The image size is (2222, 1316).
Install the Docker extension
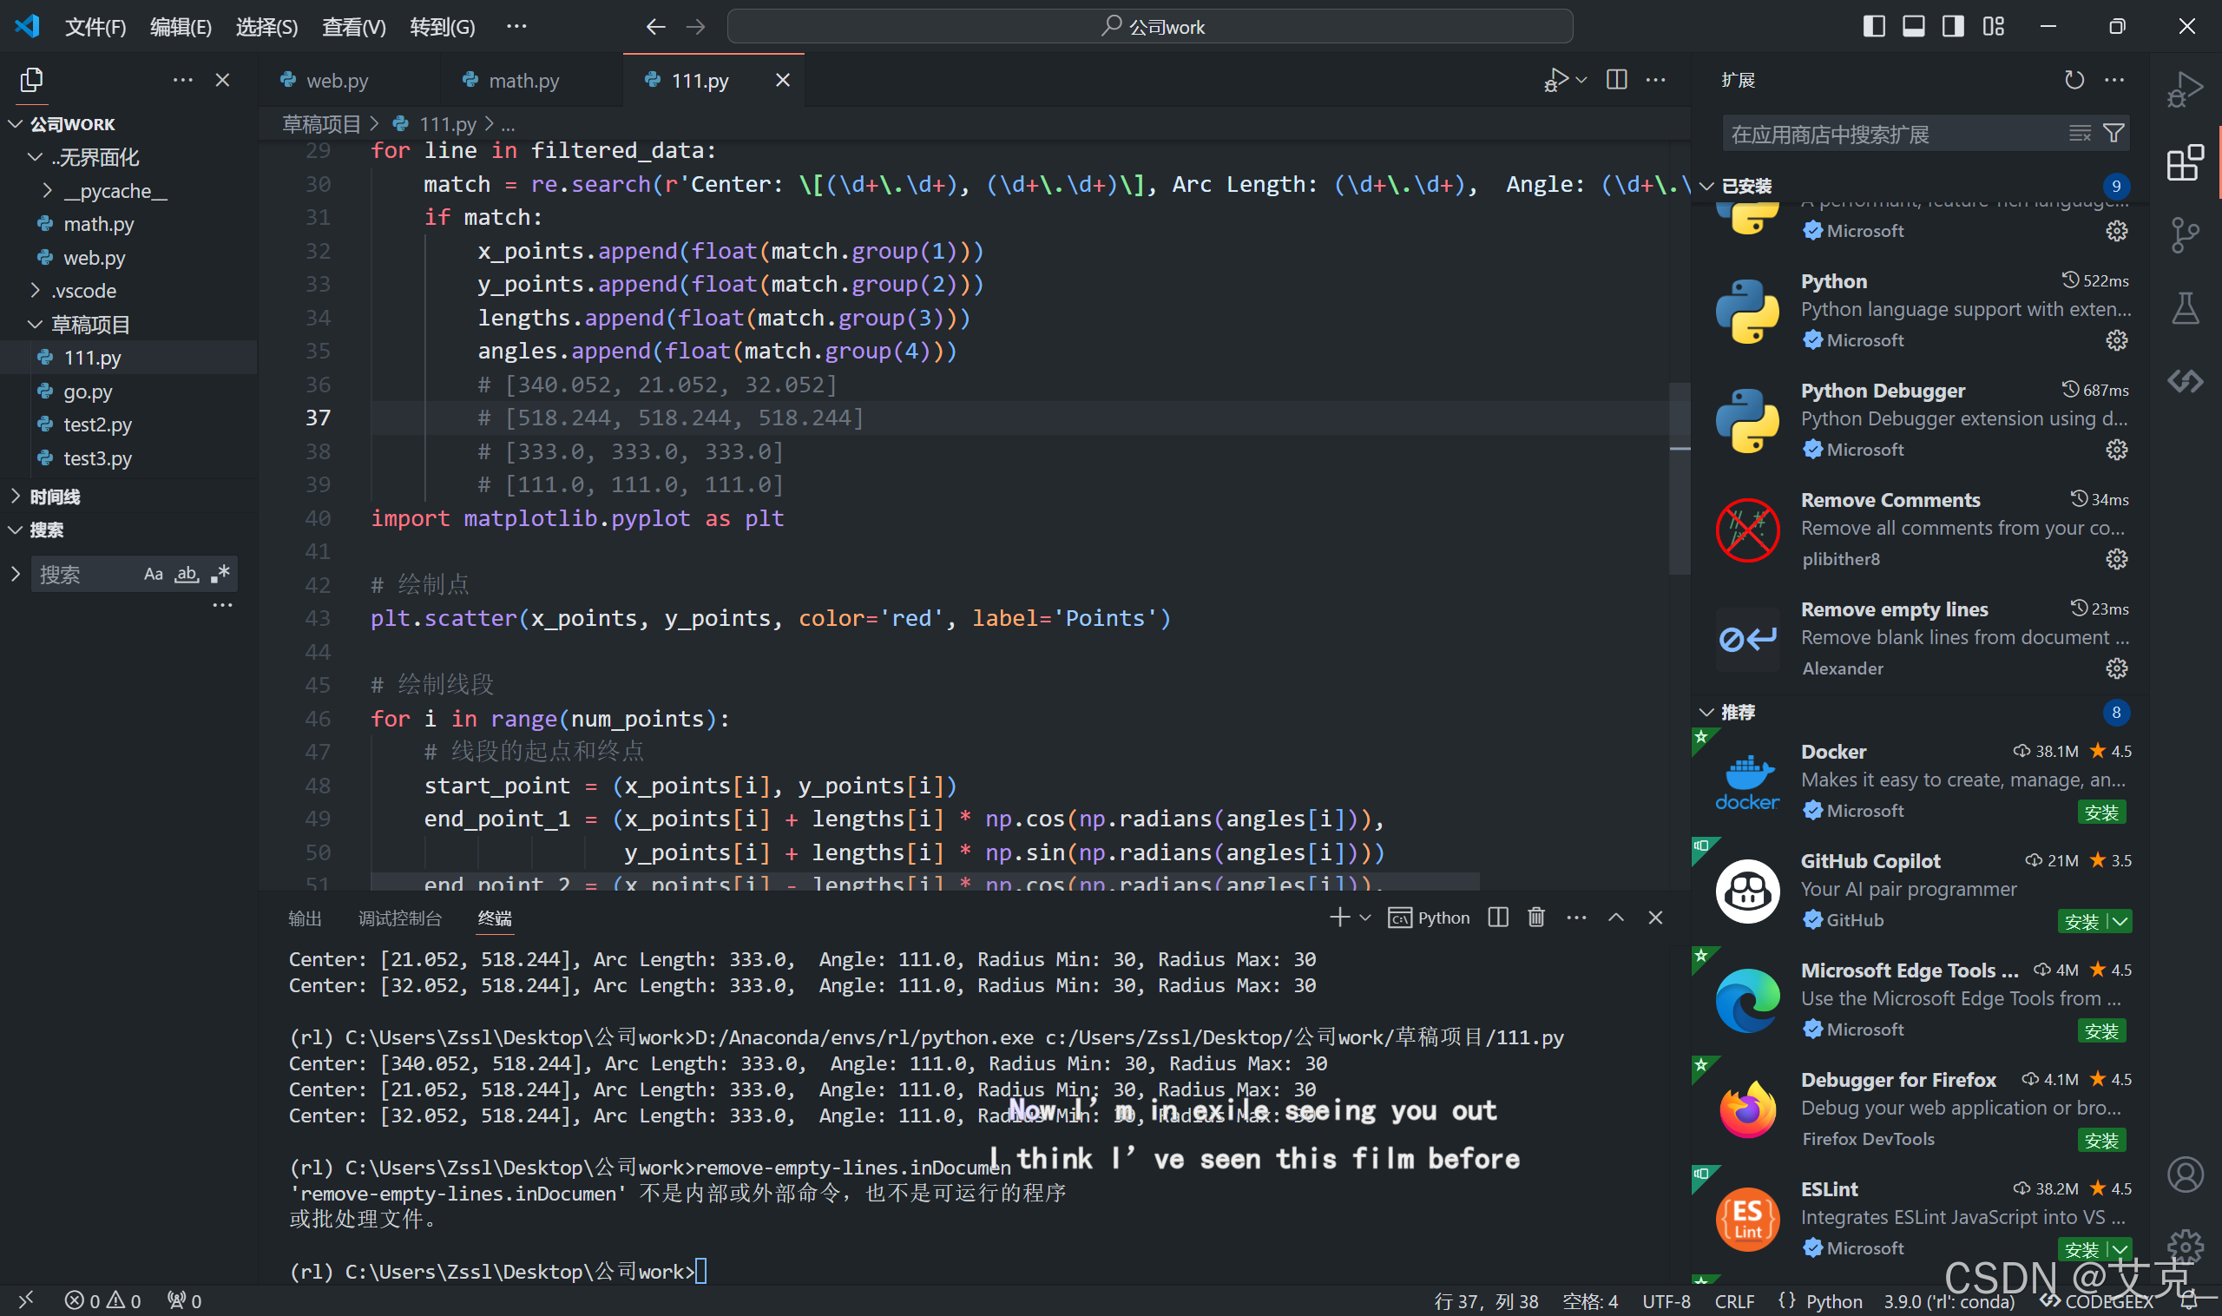(x=2100, y=813)
